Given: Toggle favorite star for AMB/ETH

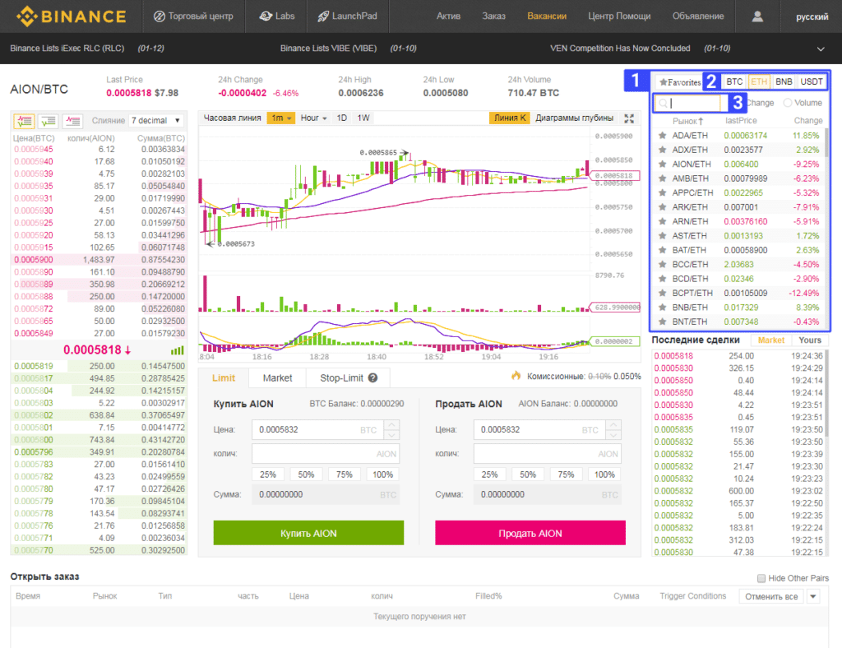Looking at the screenshot, I should (x=662, y=178).
